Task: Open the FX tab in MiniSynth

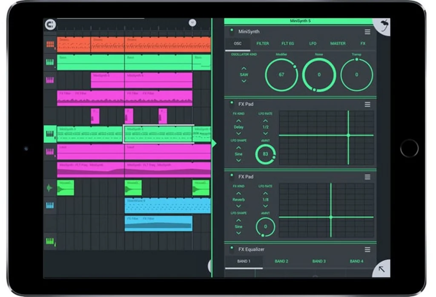Action: point(363,44)
